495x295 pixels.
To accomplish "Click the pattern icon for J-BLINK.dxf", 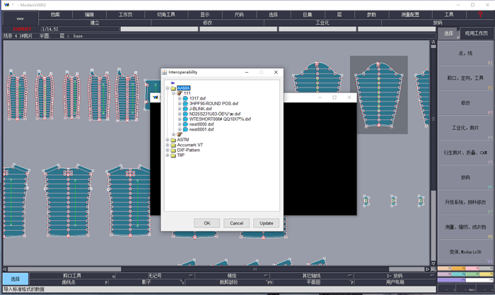I will click(x=185, y=109).
